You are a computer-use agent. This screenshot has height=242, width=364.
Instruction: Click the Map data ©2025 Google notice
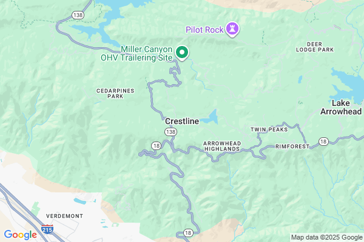[x=327, y=237]
